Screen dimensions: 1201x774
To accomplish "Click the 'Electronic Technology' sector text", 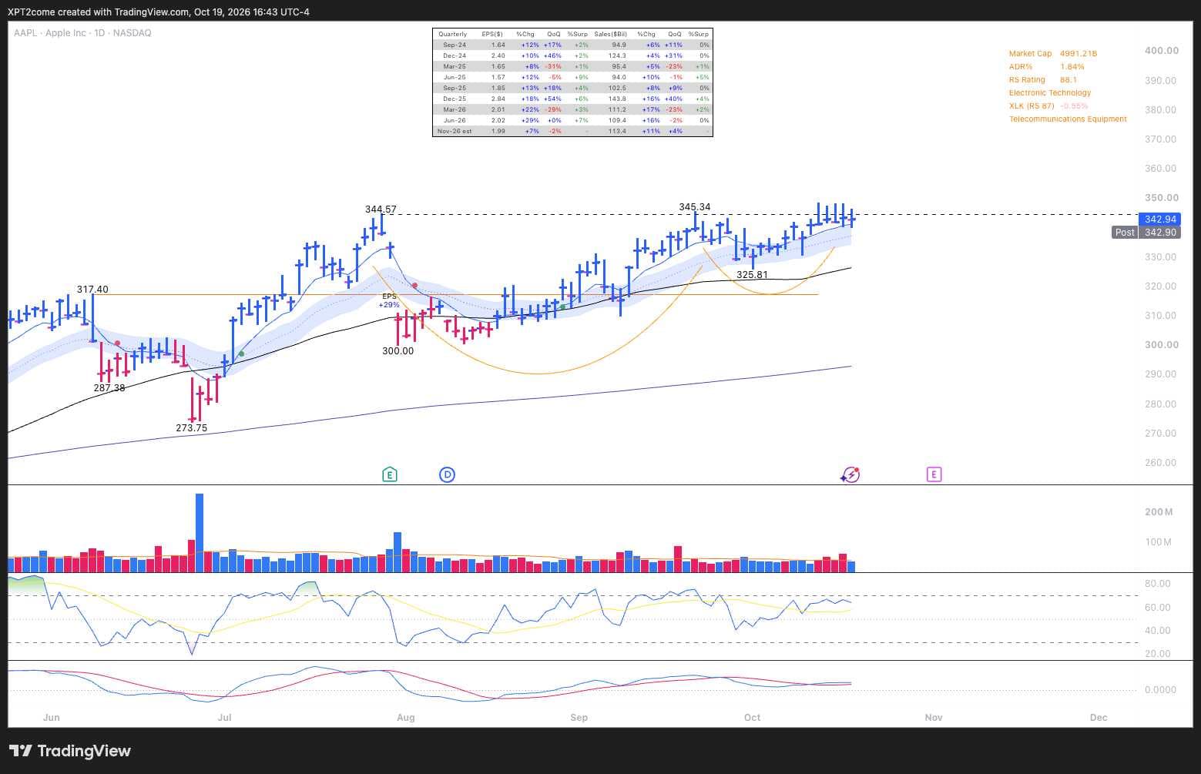I will click(x=1050, y=93).
